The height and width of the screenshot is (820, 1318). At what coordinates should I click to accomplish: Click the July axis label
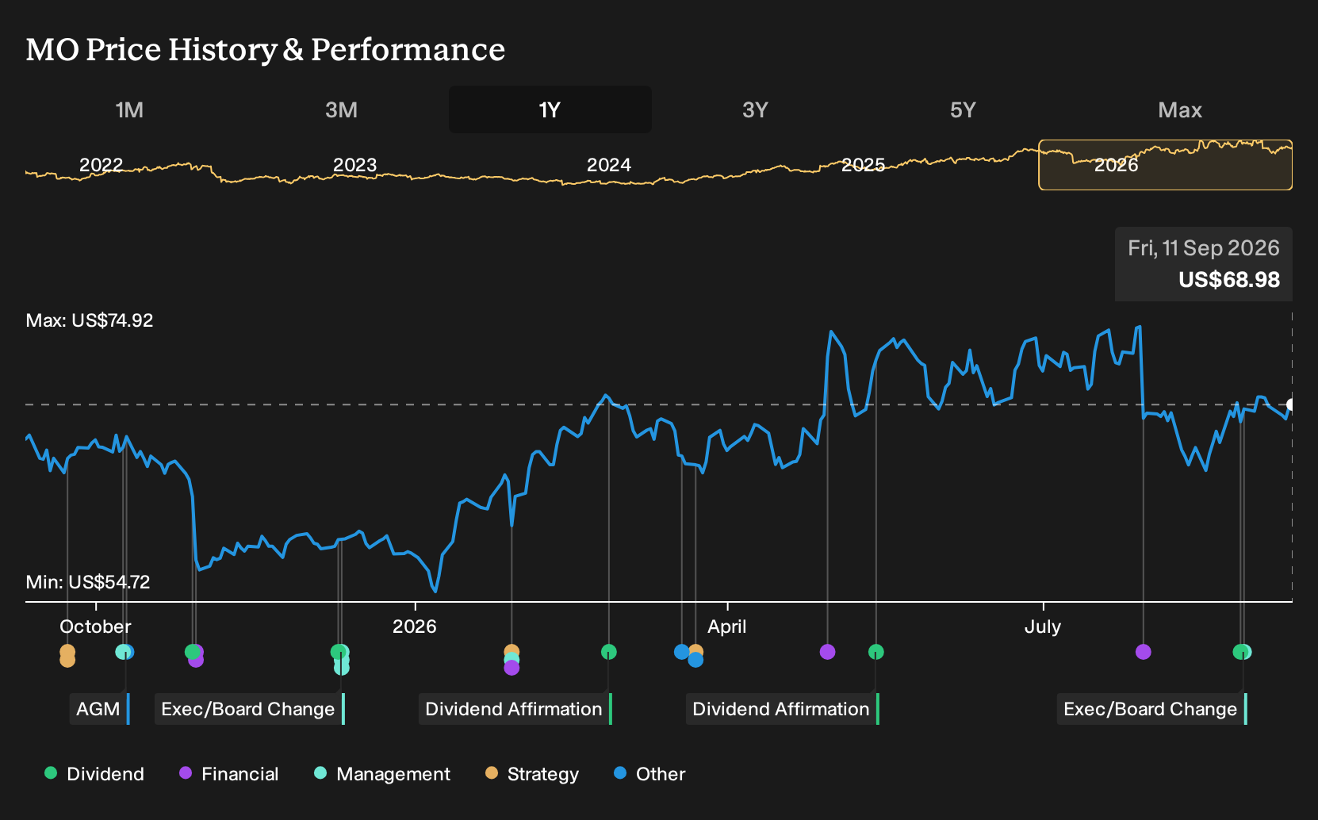coord(1043,626)
